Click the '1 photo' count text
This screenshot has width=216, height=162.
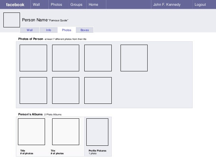pos(92,154)
